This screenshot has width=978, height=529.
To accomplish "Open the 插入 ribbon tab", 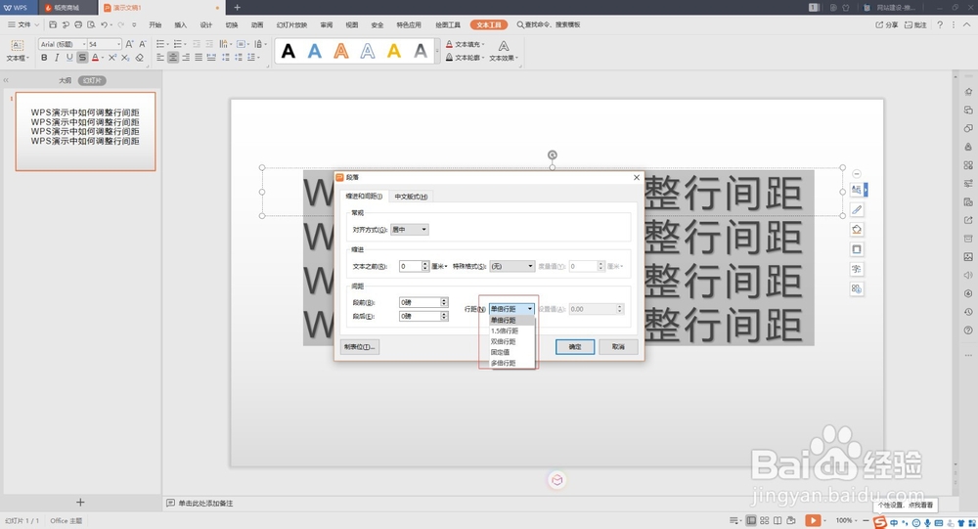I will coord(181,25).
